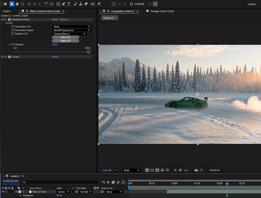Open the Screen blending mode dropdown
This screenshot has width=261, height=198.
pyautogui.click(x=63, y=192)
